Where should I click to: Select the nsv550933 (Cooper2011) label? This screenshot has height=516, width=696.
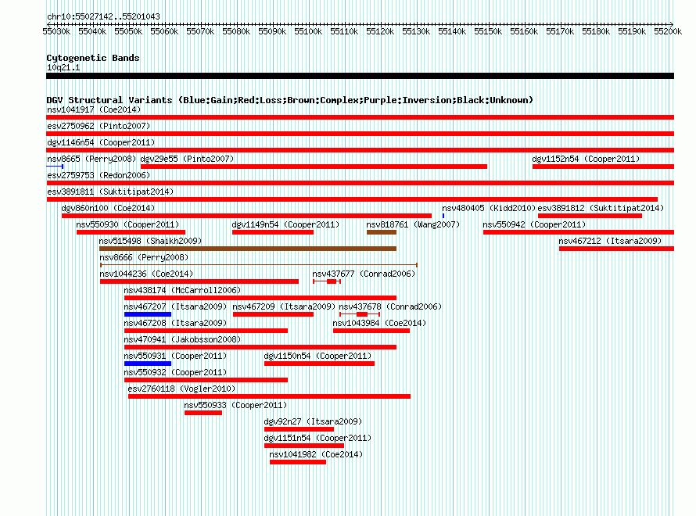[x=235, y=405]
